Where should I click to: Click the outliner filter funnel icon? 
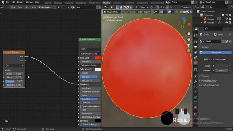232,7
